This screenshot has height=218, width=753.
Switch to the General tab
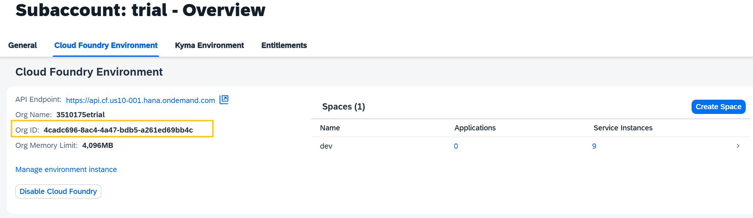coord(23,45)
